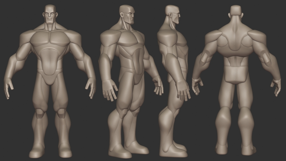Choose the side-profile character model render
The image size is (286, 161).
pos(174,81)
